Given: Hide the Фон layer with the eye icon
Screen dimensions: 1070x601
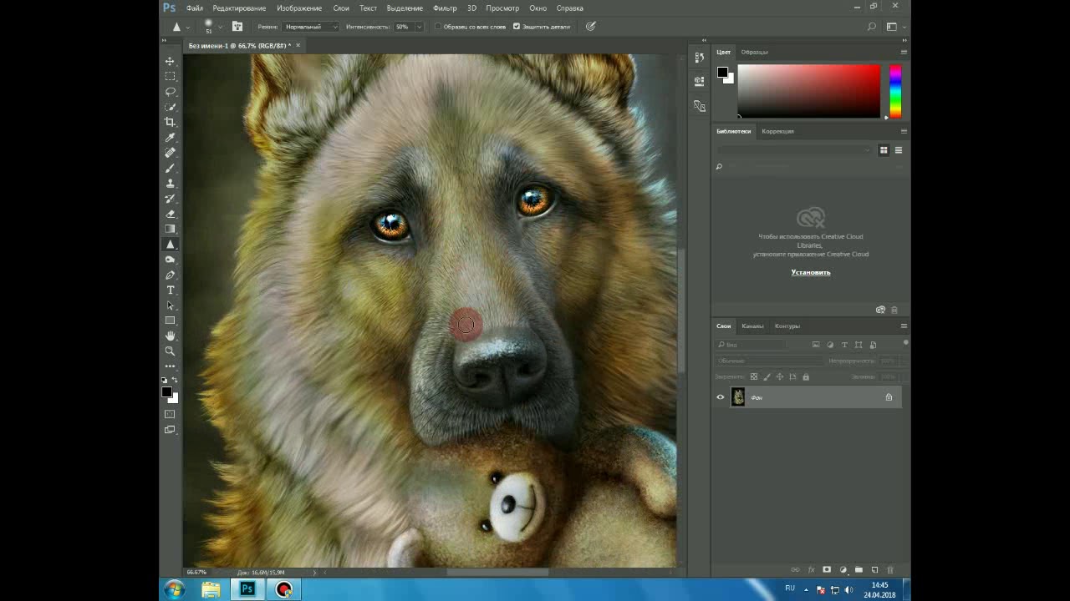Looking at the screenshot, I should point(721,397).
